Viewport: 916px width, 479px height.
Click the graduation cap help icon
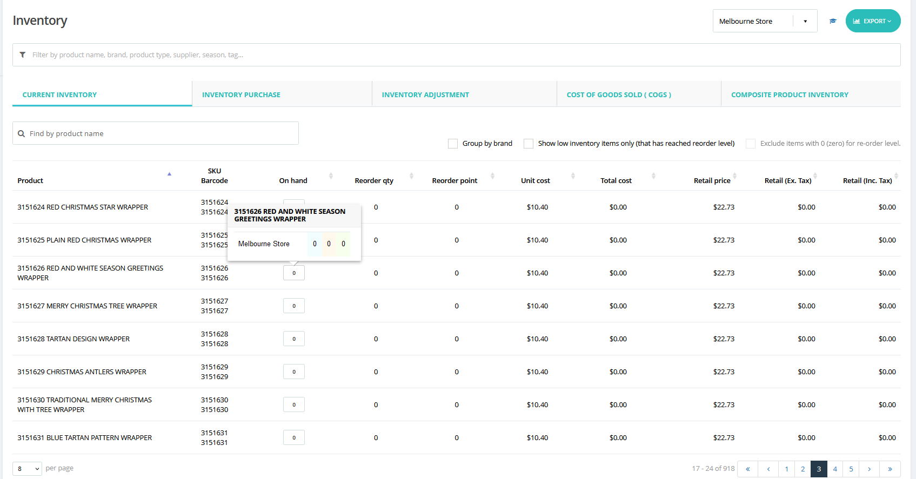(x=833, y=21)
